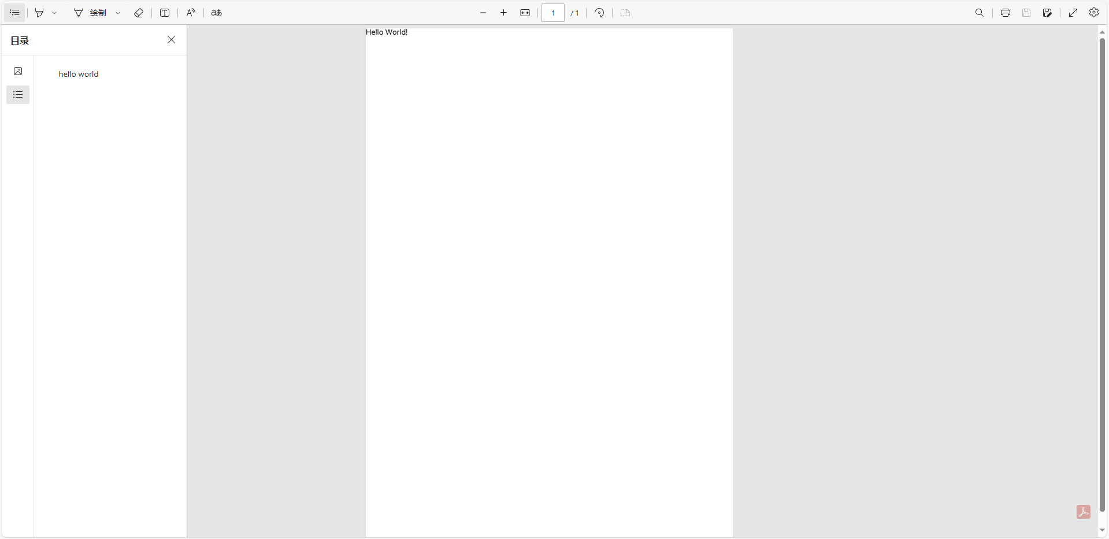
Task: Click the print icon
Action: (x=1006, y=13)
